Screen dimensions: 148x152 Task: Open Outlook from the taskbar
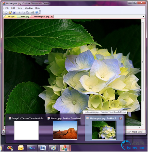click(21, 148)
